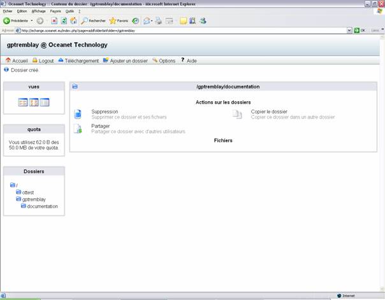Select the first icons view in vues
385x300 pixels.
tap(23, 103)
